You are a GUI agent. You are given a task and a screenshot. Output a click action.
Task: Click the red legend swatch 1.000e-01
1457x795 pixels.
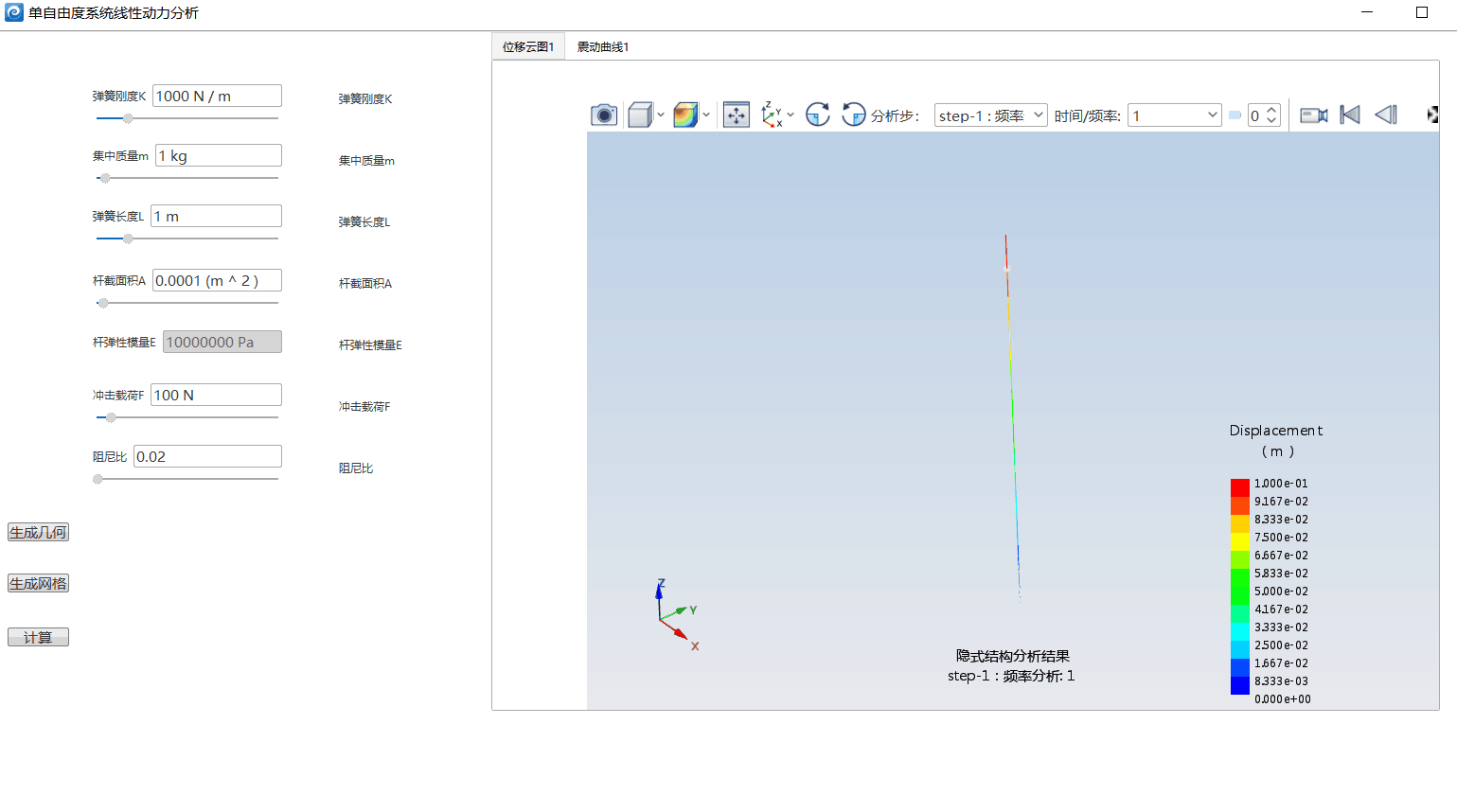1240,487
